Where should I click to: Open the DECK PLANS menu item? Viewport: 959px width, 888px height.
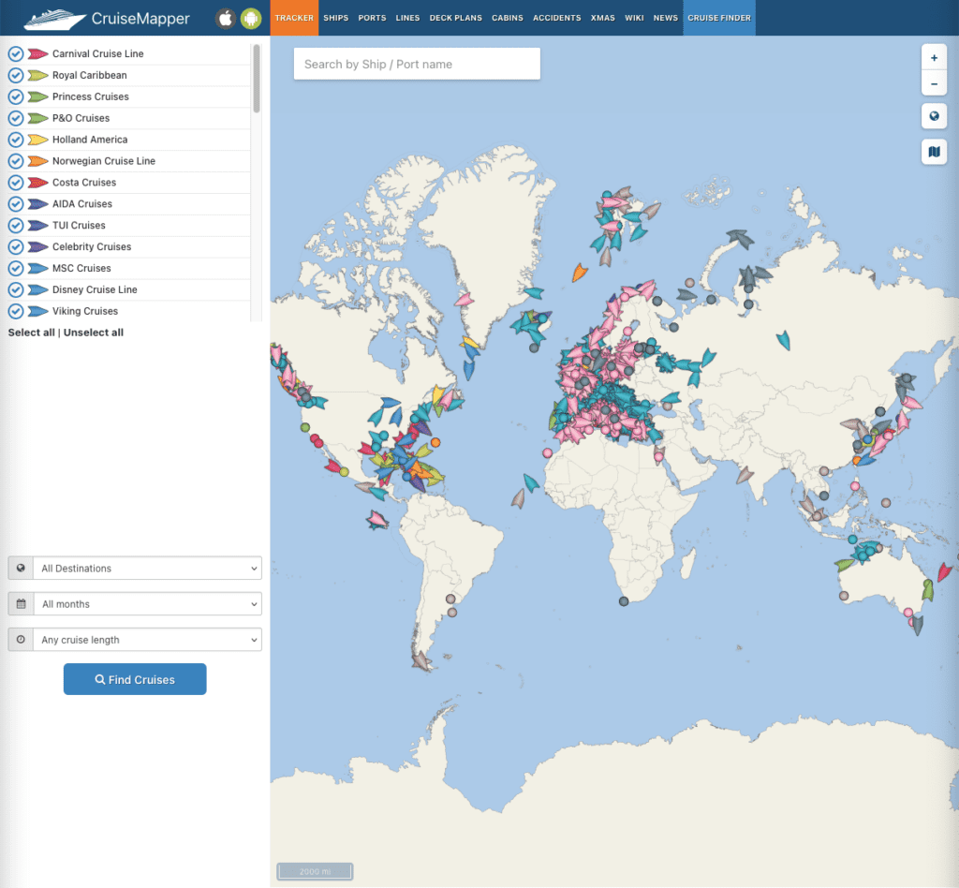(x=455, y=17)
